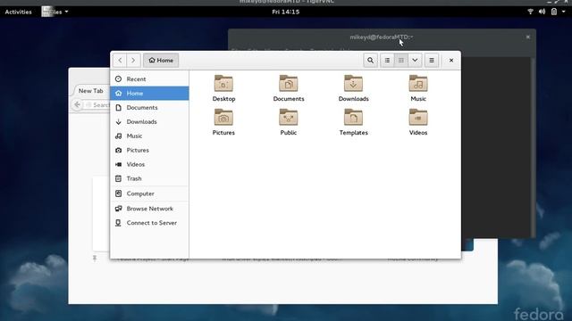Click the volume speaker icon
The width and height of the screenshot is (572, 321).
click(x=543, y=12)
